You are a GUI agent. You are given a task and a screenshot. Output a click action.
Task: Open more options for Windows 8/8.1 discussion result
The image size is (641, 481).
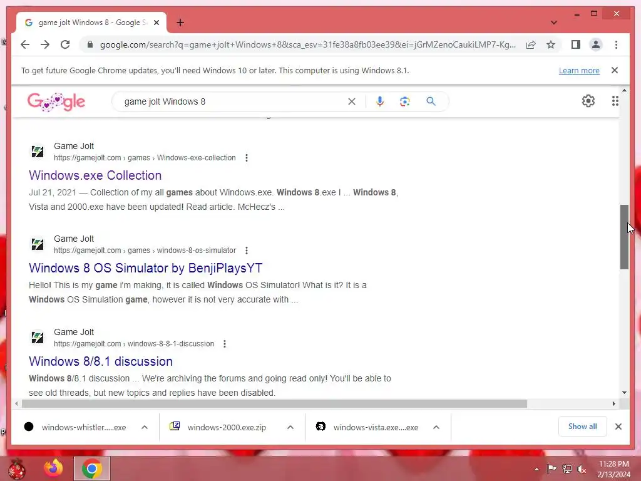point(225,344)
